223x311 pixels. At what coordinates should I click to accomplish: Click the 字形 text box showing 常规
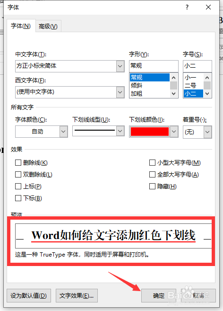coord(154,66)
